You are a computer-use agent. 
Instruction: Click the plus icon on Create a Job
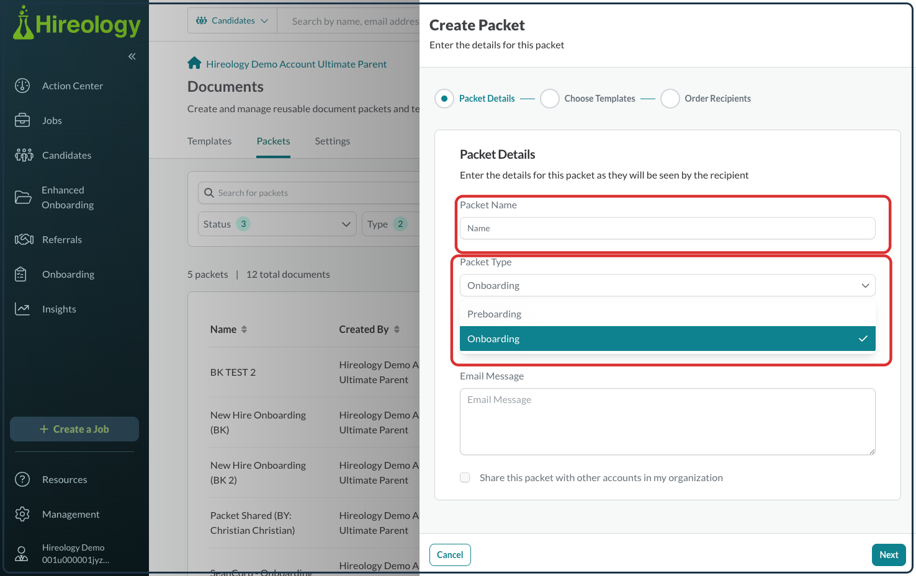click(x=44, y=429)
